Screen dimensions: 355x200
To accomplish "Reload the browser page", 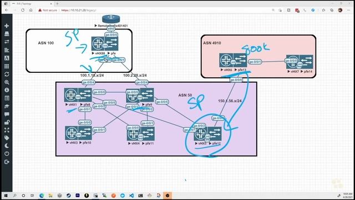I will tap(23, 10).
